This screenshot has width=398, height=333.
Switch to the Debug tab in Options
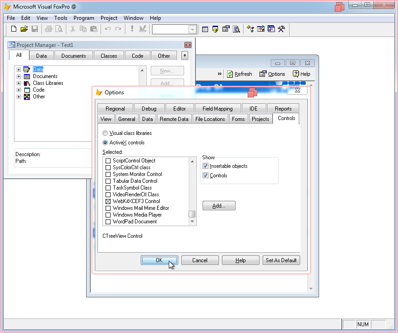[x=149, y=109]
